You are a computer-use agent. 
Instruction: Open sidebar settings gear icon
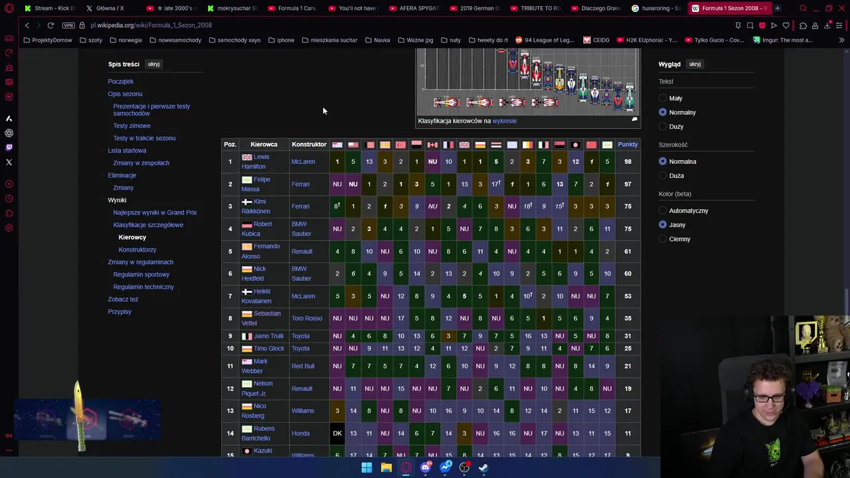pyautogui.click(x=9, y=228)
